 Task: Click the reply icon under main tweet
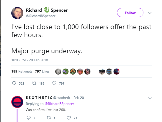(14, 83)
